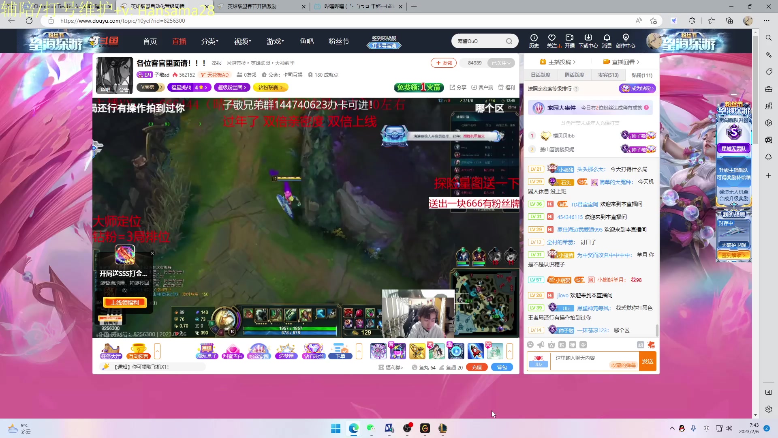
Task: Expand the gift list arrow at far right
Action: pyautogui.click(x=510, y=351)
